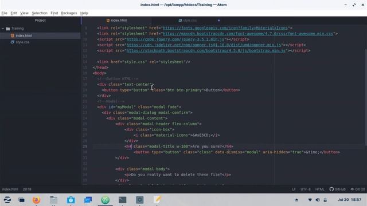Click the Training folder icon
Viewport: 367px width, 206px height.
(8, 29)
